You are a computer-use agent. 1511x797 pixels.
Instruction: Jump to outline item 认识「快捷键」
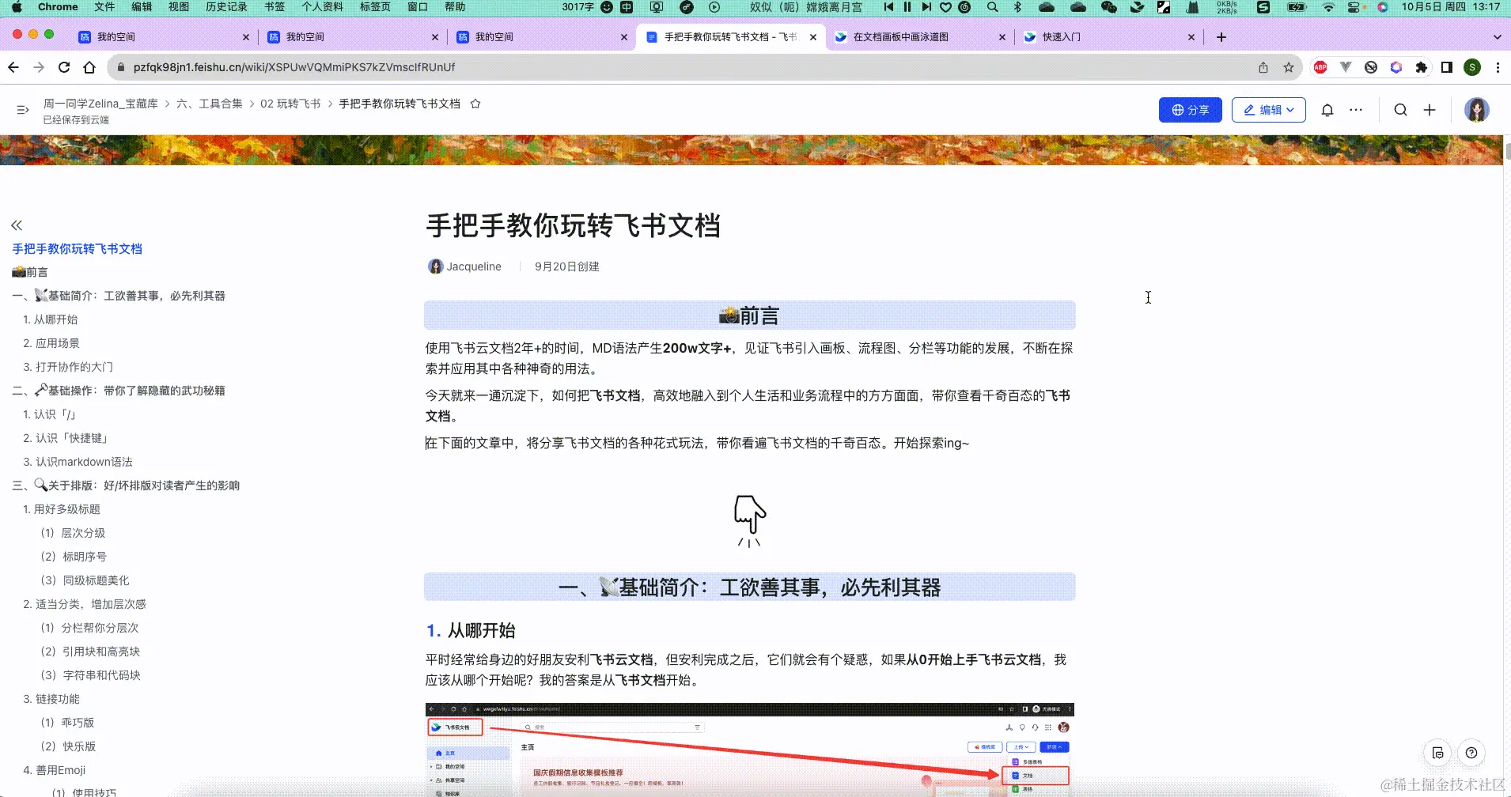point(66,438)
